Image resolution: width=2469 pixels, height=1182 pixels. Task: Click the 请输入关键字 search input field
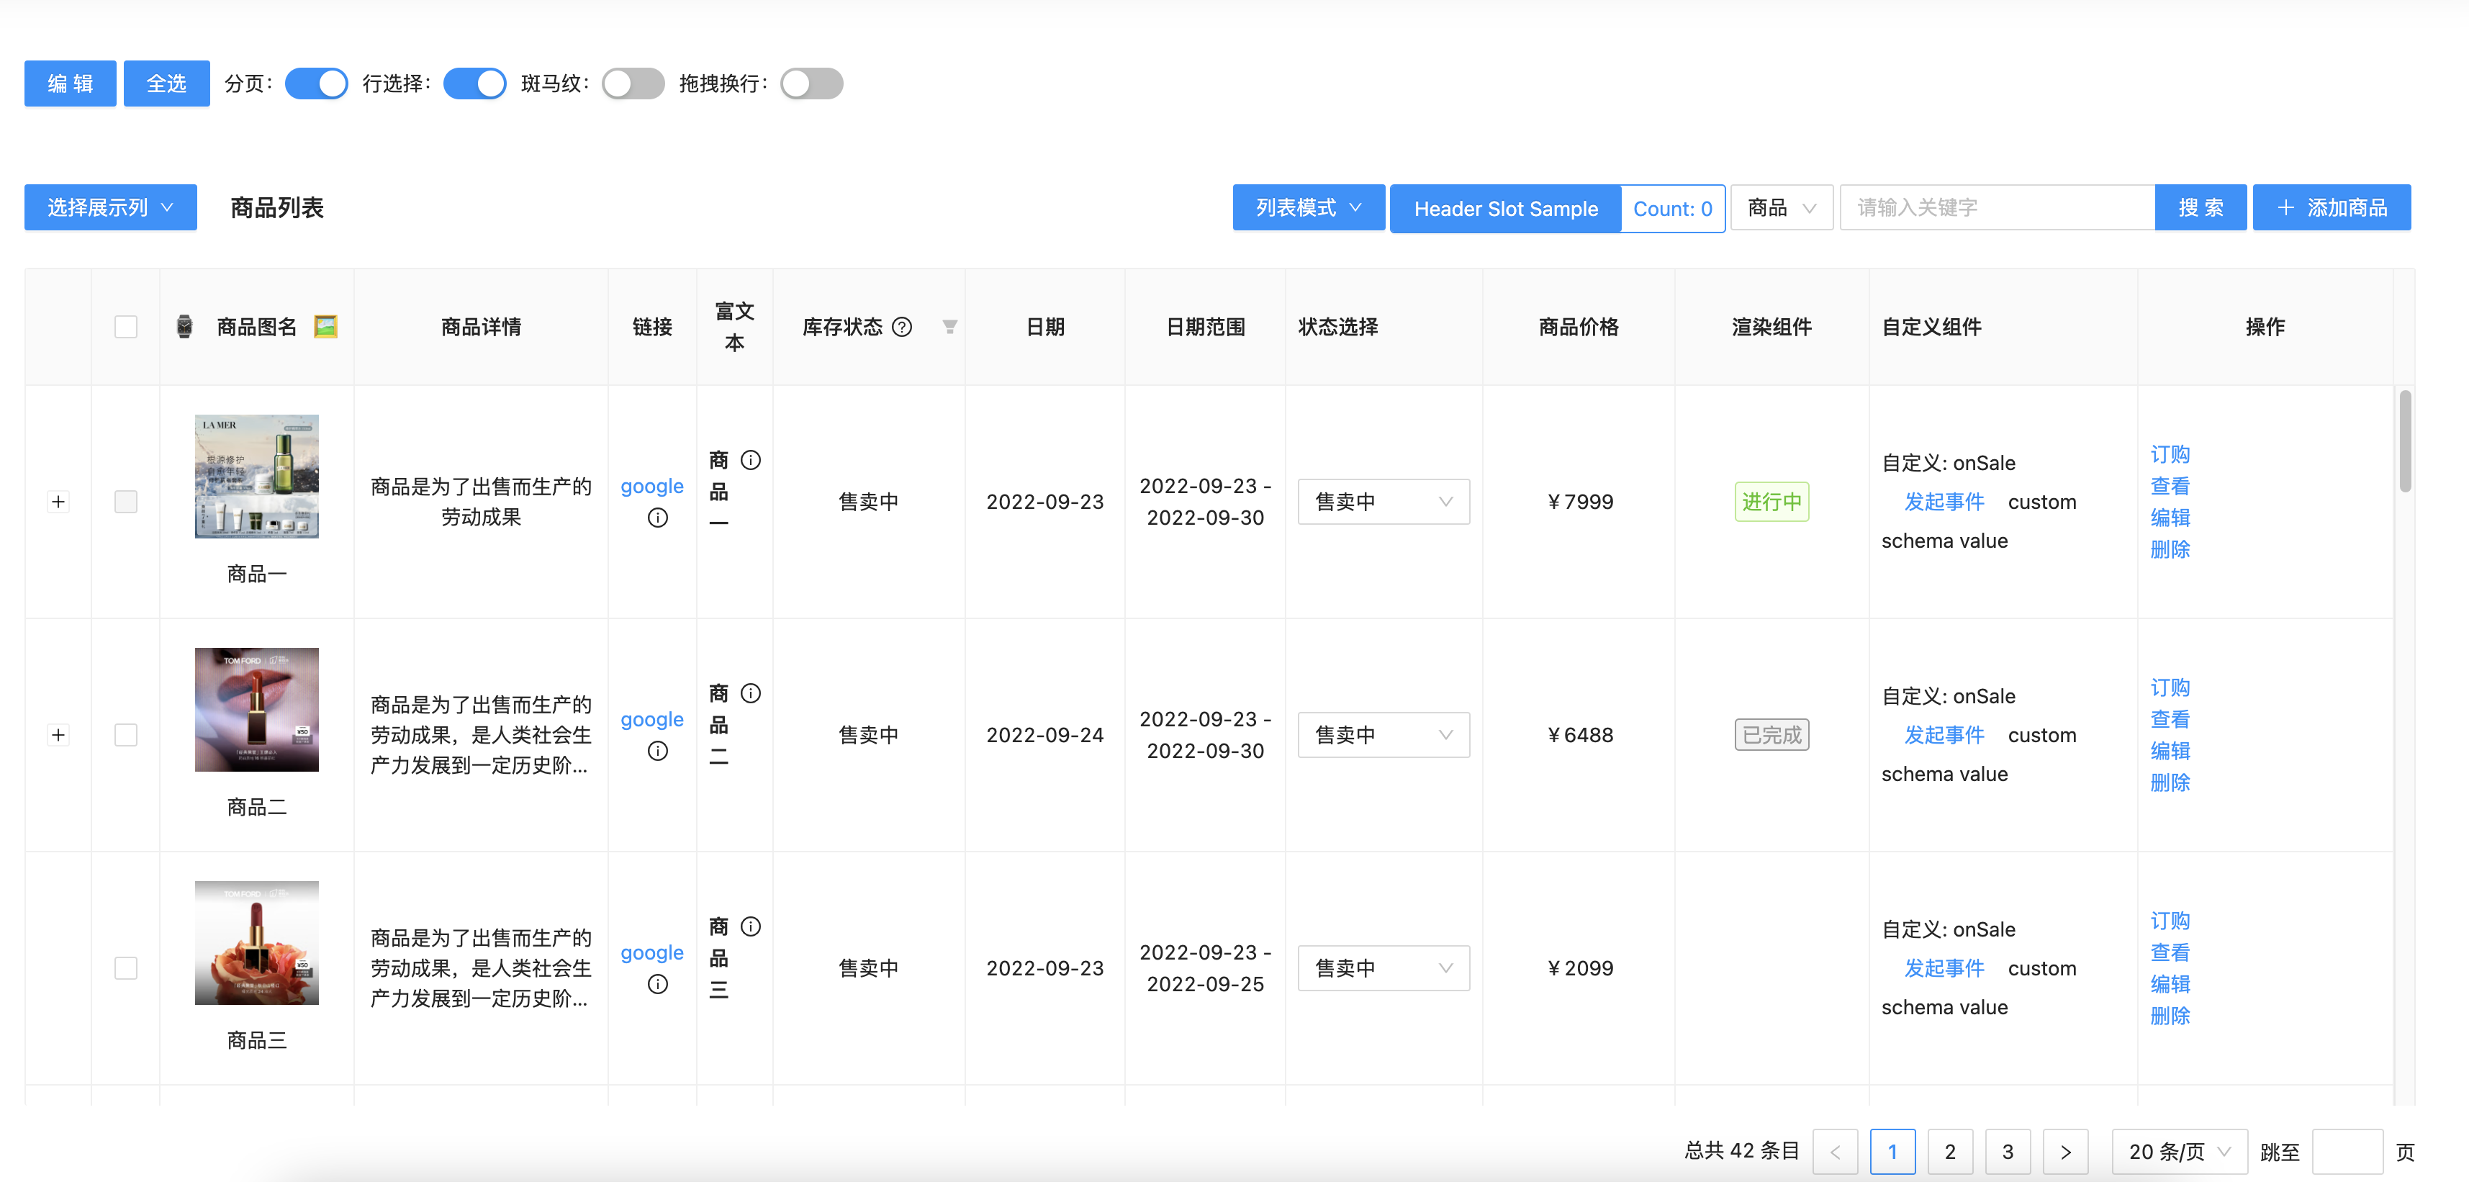tap(1995, 207)
